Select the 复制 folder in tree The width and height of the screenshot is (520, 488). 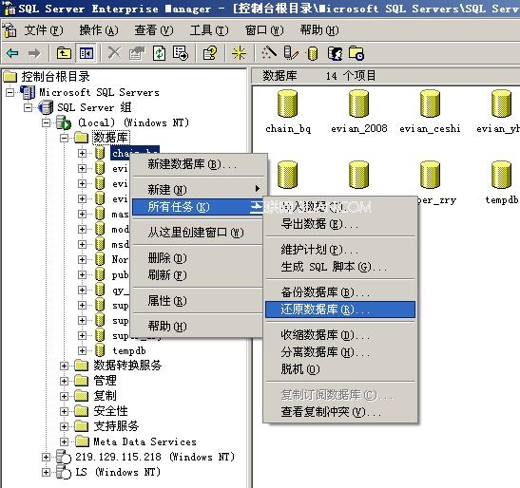105,396
